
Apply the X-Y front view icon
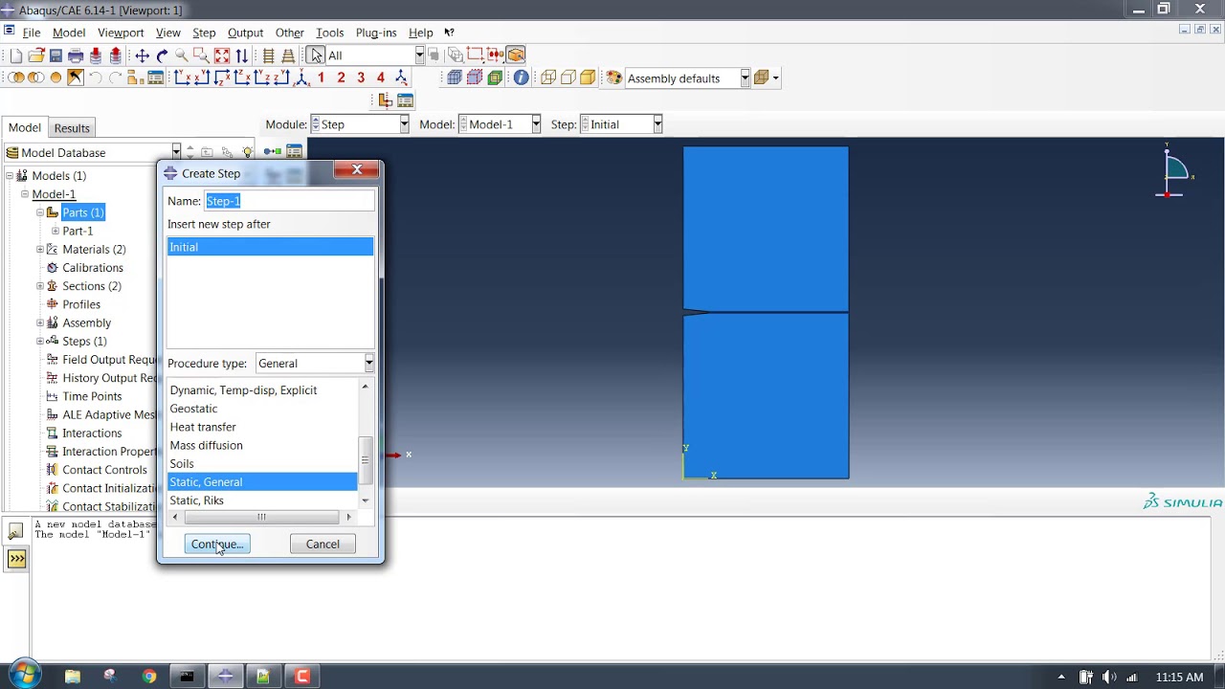(x=182, y=78)
